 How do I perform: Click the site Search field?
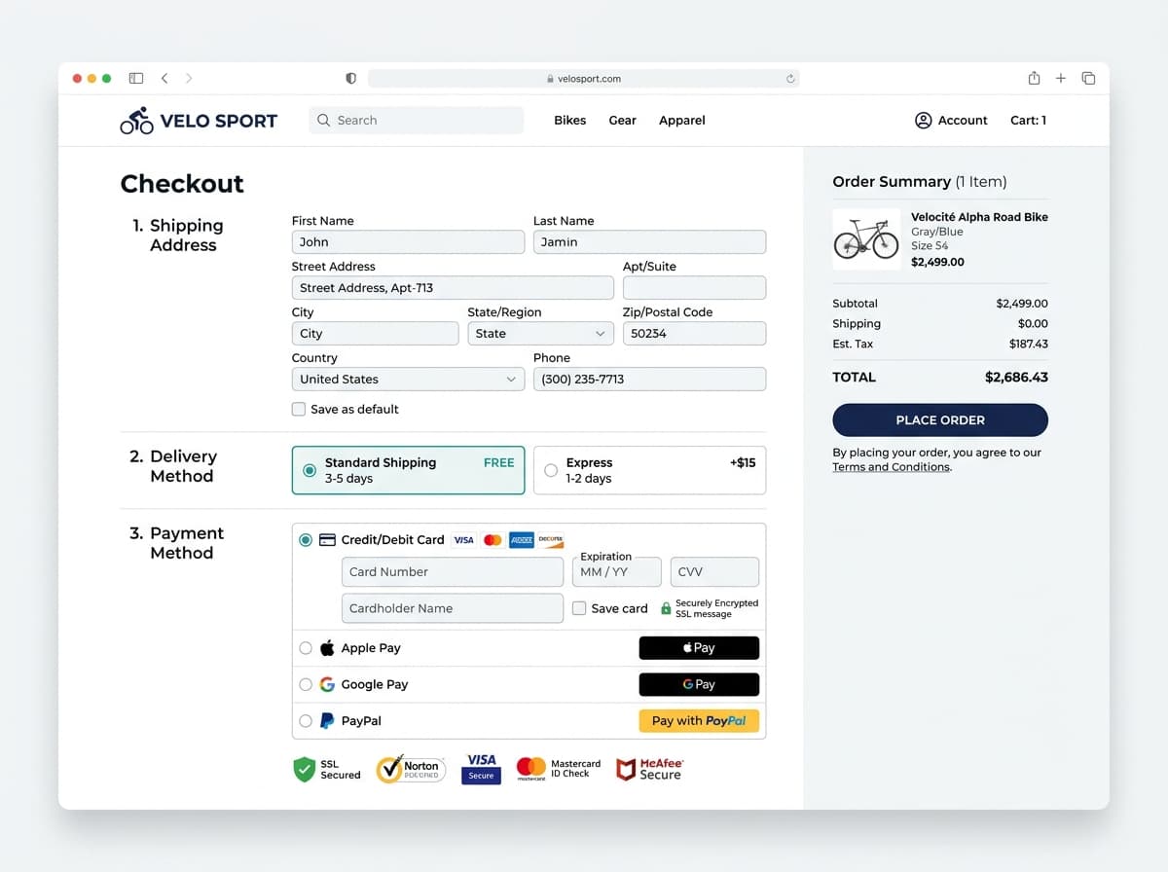click(417, 121)
